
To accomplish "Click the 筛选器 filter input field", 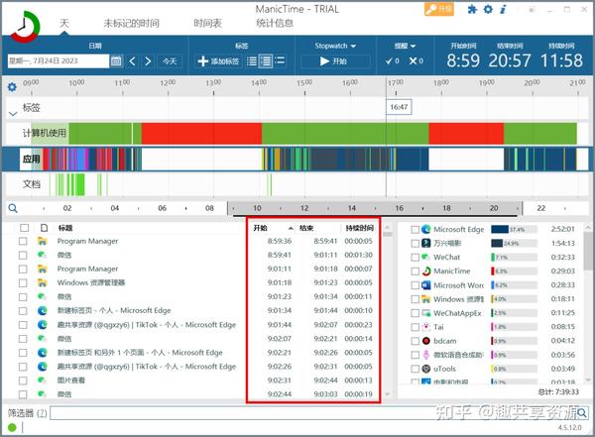I will [297, 412].
